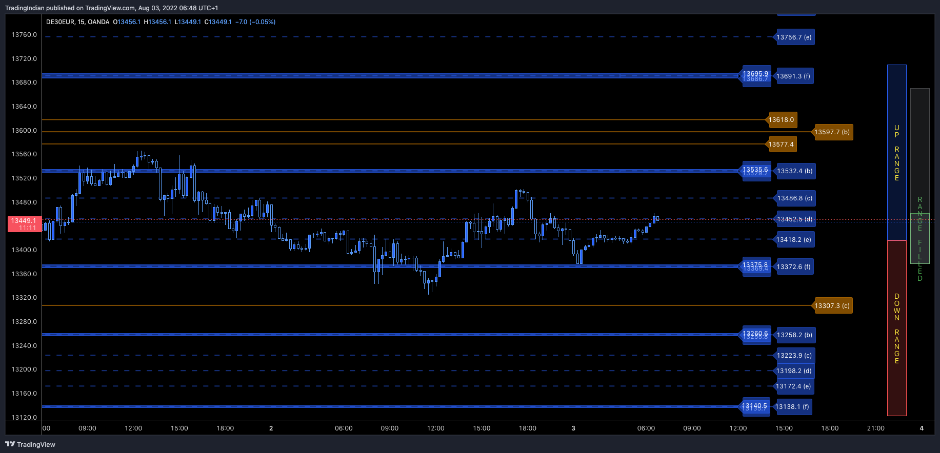
Task: Click the high value H13456.1 in legend
Action: (x=157, y=22)
